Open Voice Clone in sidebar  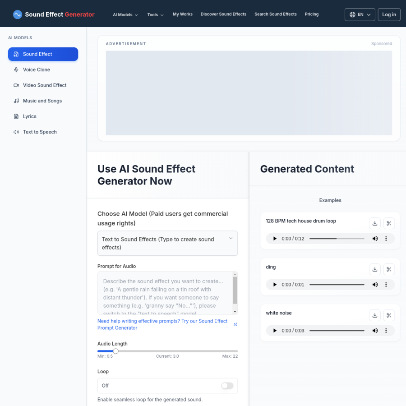(43, 69)
